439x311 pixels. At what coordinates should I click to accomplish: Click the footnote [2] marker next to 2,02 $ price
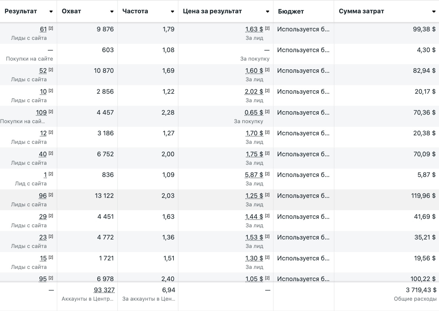pyautogui.click(x=267, y=91)
